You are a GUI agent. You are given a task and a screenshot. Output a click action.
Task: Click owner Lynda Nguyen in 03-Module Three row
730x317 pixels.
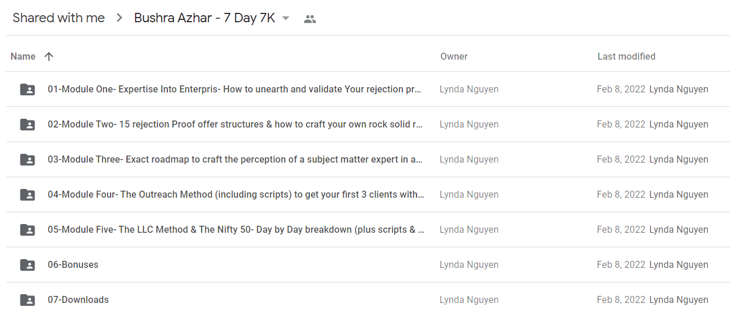click(x=469, y=160)
